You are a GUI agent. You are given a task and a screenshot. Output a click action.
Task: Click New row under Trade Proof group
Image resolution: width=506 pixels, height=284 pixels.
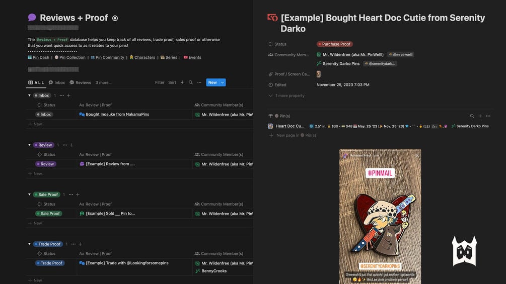[x=35, y=280]
